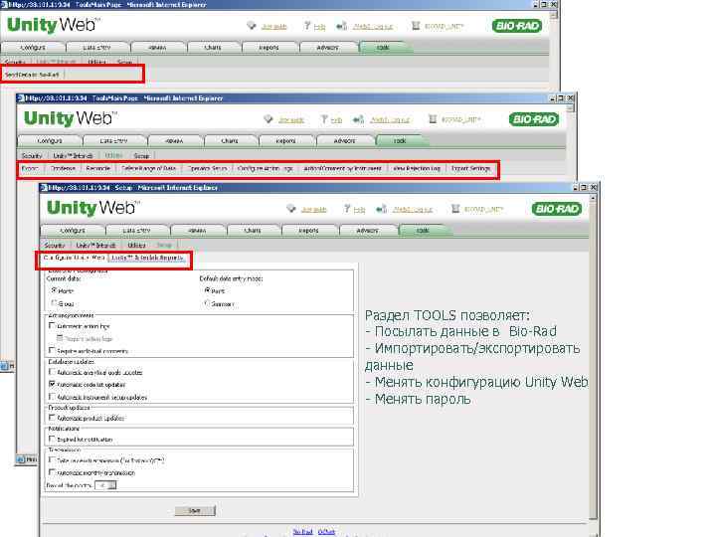The image size is (716, 537).
Task: Open Reports tab in Setup window
Action: click(309, 231)
